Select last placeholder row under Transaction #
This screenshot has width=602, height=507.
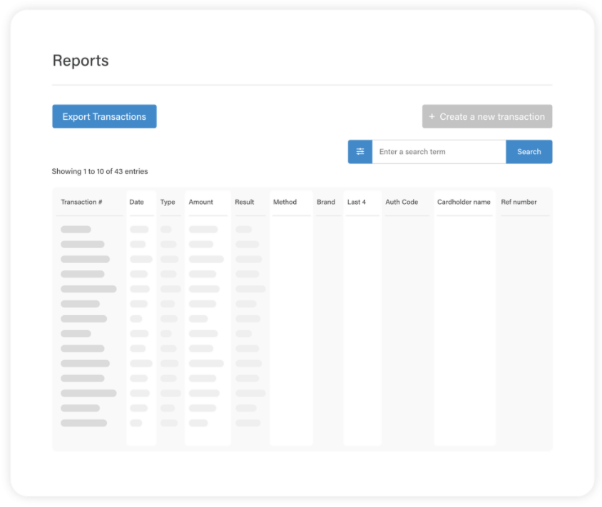83,423
